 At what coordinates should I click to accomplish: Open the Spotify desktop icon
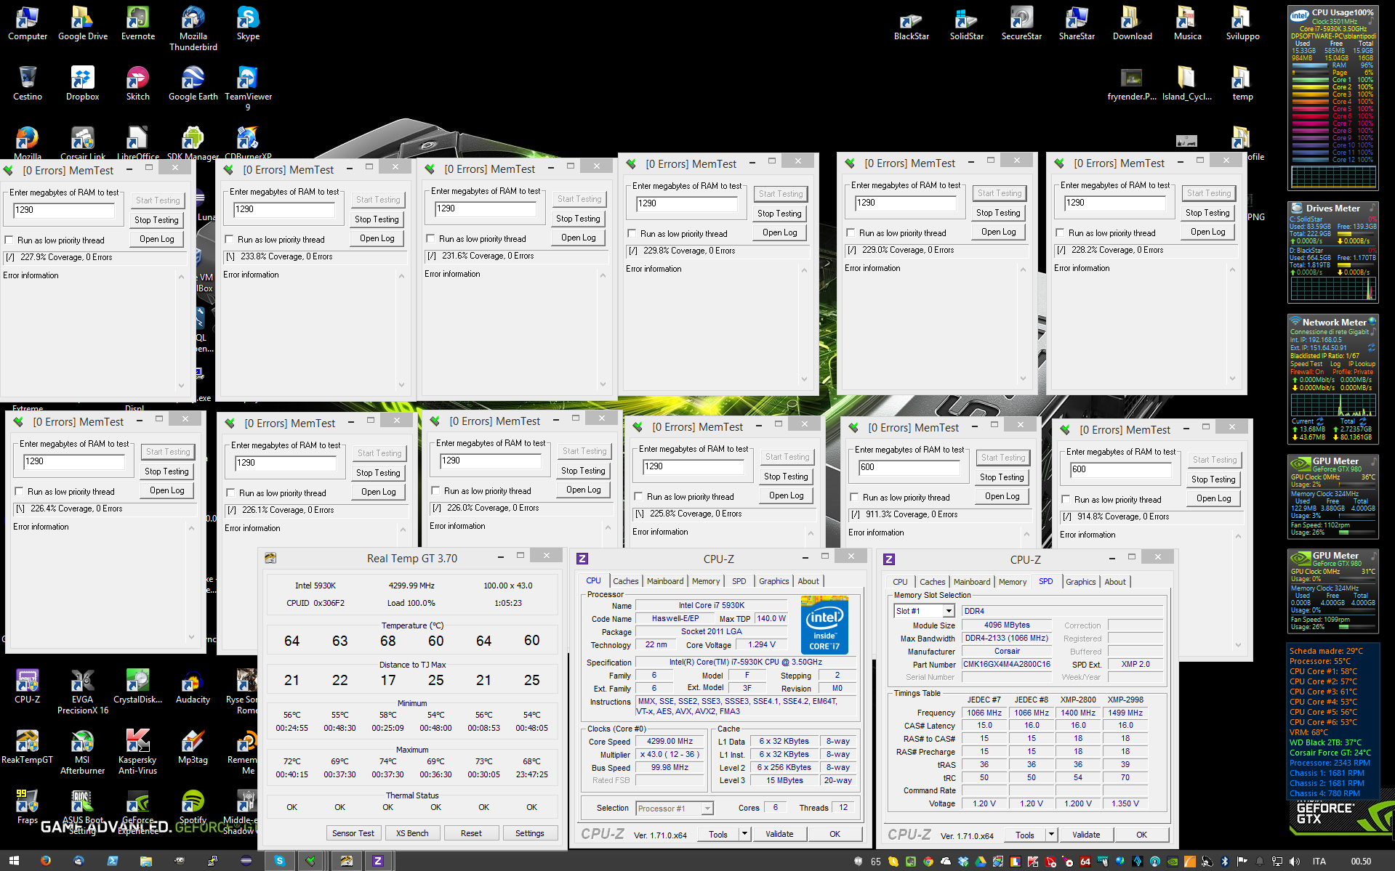coord(193,807)
